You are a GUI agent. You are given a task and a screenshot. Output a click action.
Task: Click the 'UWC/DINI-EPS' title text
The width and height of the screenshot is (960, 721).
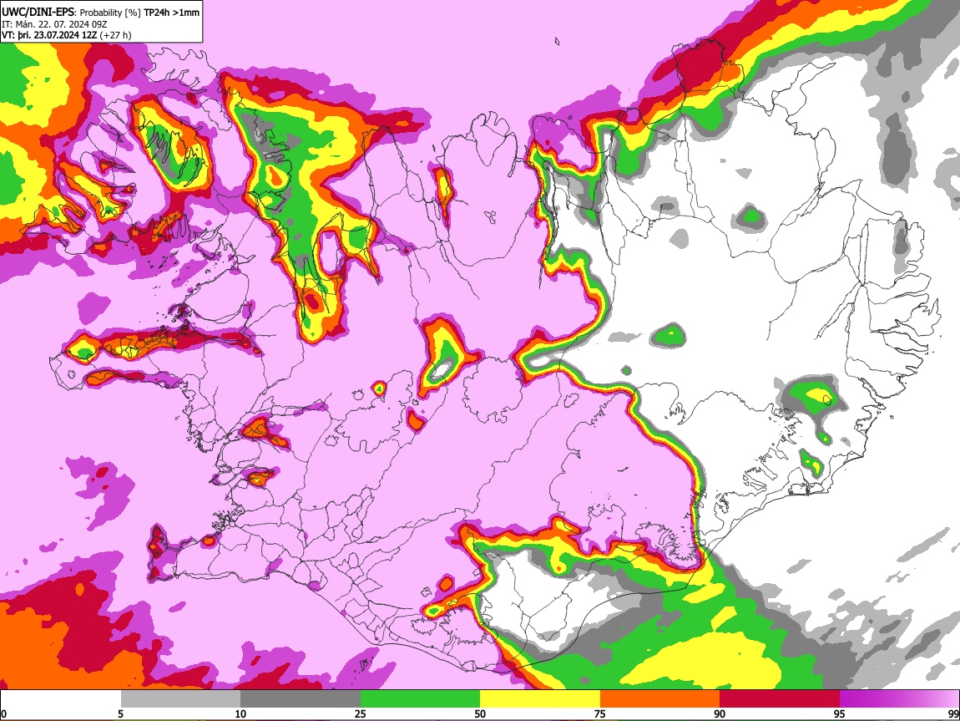click(x=38, y=13)
